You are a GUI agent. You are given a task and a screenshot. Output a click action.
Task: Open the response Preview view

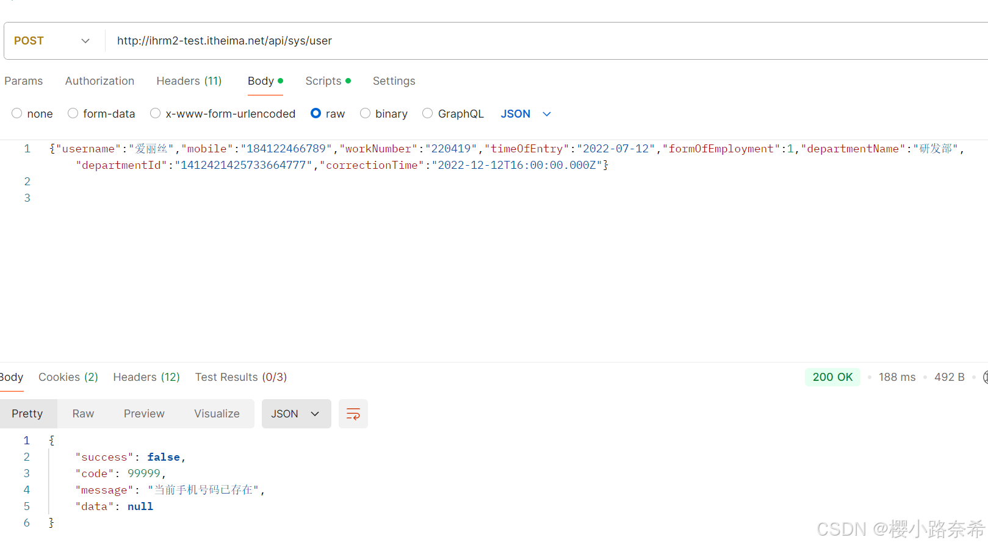click(x=144, y=414)
